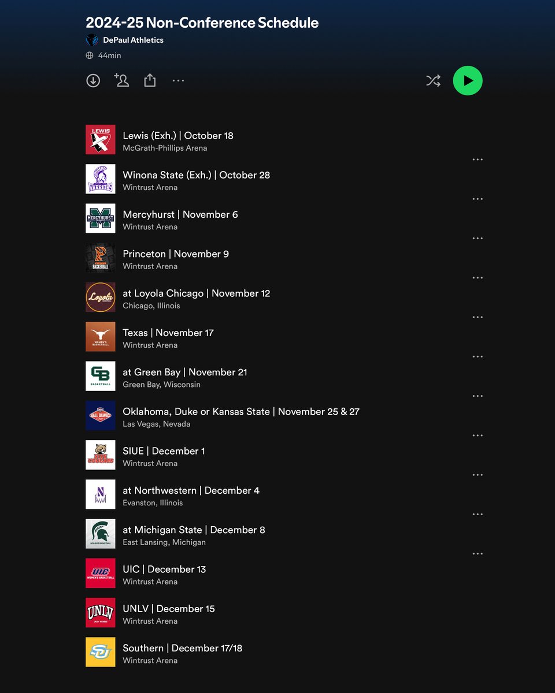Select at Michigan State | December 8 track
555x693 pixels.
[194, 530]
